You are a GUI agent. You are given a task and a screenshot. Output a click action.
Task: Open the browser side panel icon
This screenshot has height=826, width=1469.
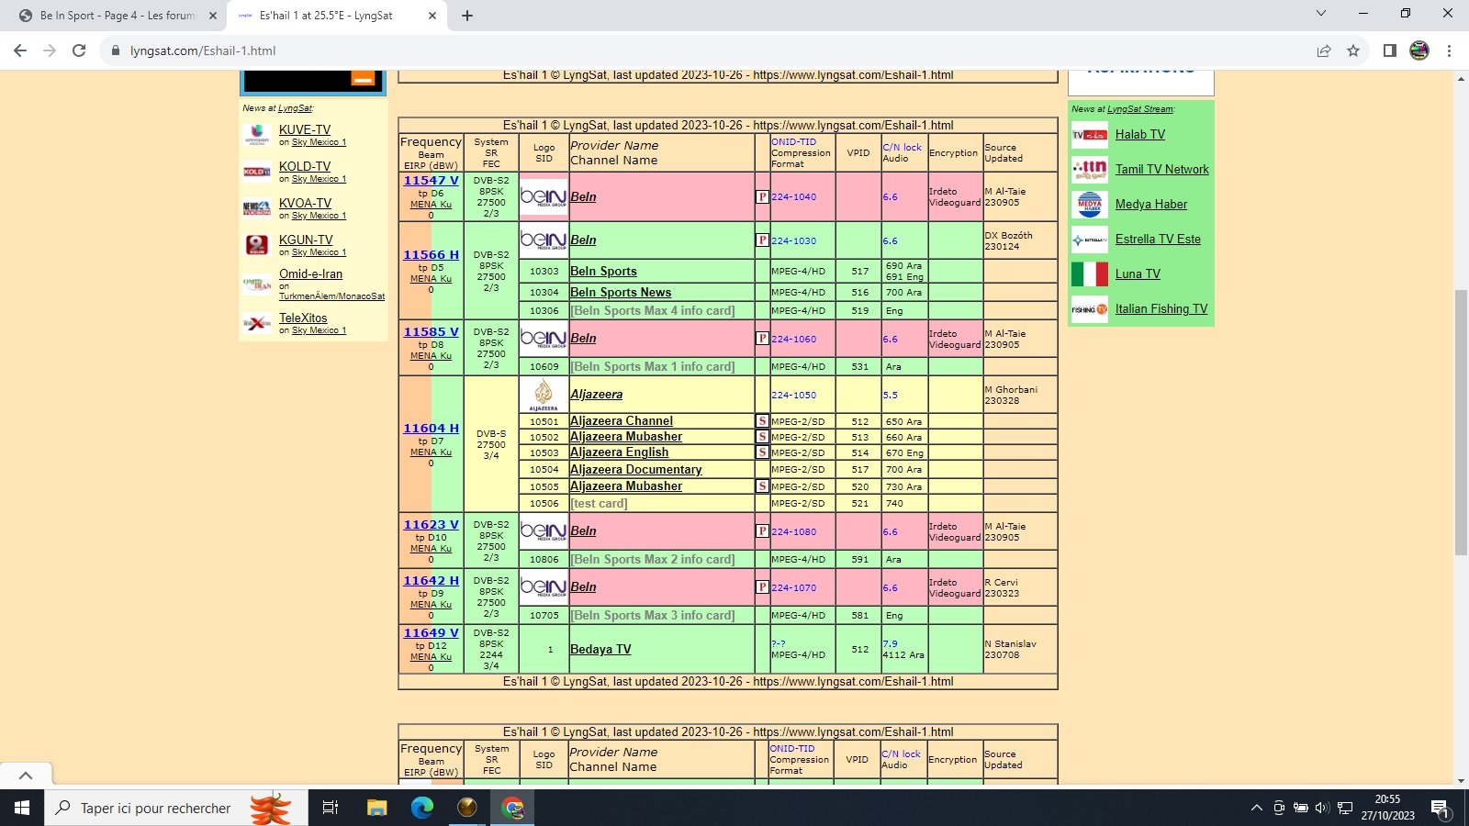point(1389,50)
